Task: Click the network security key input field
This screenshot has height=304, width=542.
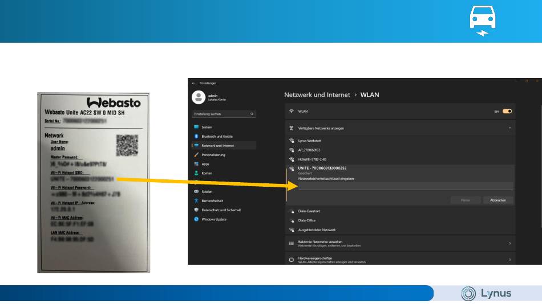Action: point(406,186)
